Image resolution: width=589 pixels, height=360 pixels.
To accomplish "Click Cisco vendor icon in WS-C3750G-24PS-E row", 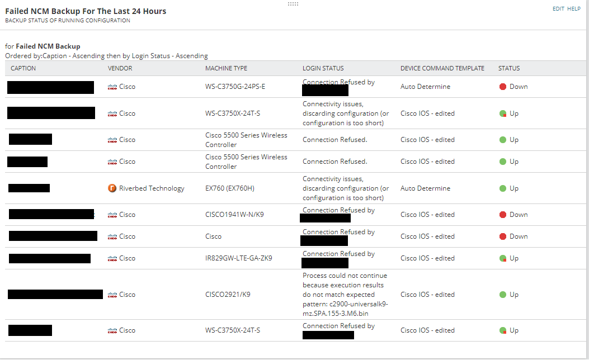I will coord(112,87).
